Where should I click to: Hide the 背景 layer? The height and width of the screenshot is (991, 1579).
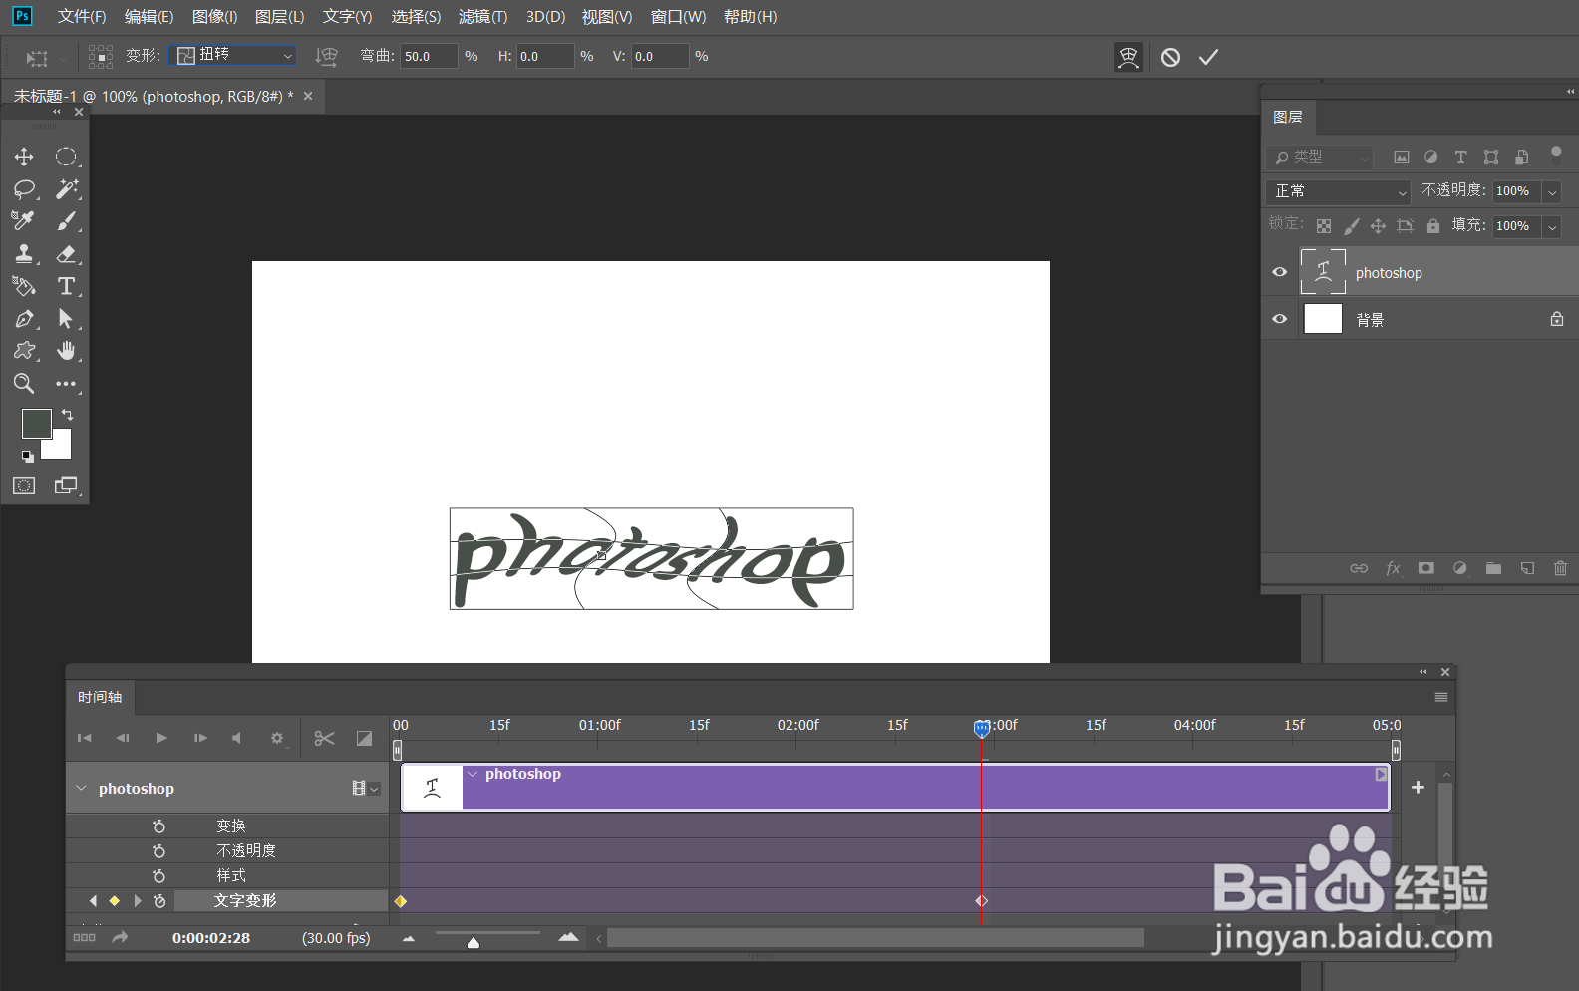(1280, 319)
